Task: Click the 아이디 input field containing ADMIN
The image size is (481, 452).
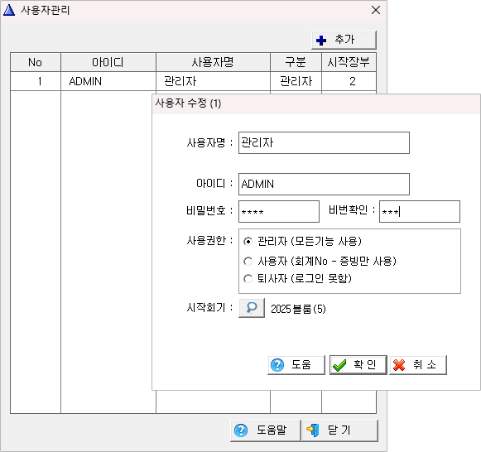Action: (x=324, y=185)
